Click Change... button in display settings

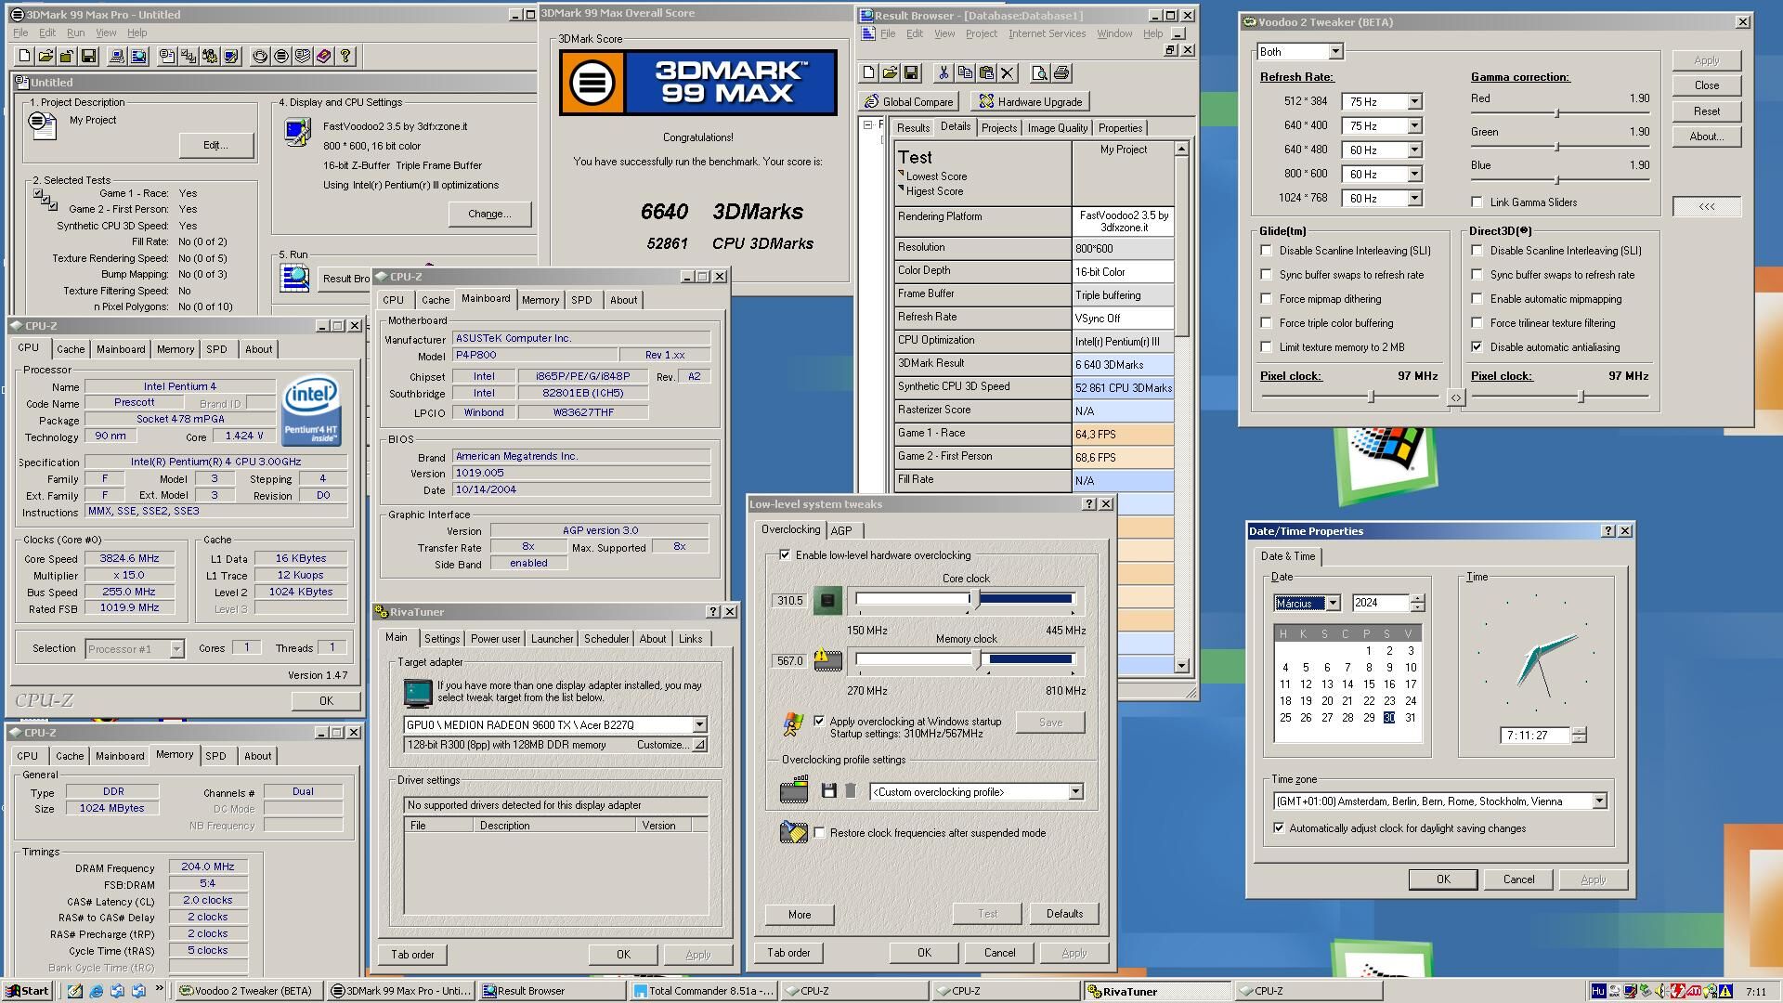[x=489, y=214]
